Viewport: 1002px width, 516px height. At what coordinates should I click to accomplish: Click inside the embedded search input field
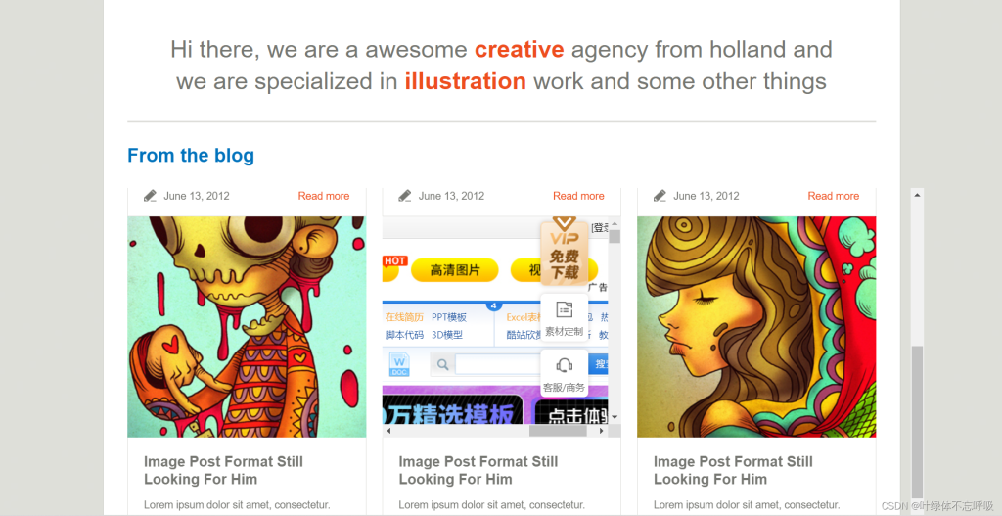coord(498,365)
